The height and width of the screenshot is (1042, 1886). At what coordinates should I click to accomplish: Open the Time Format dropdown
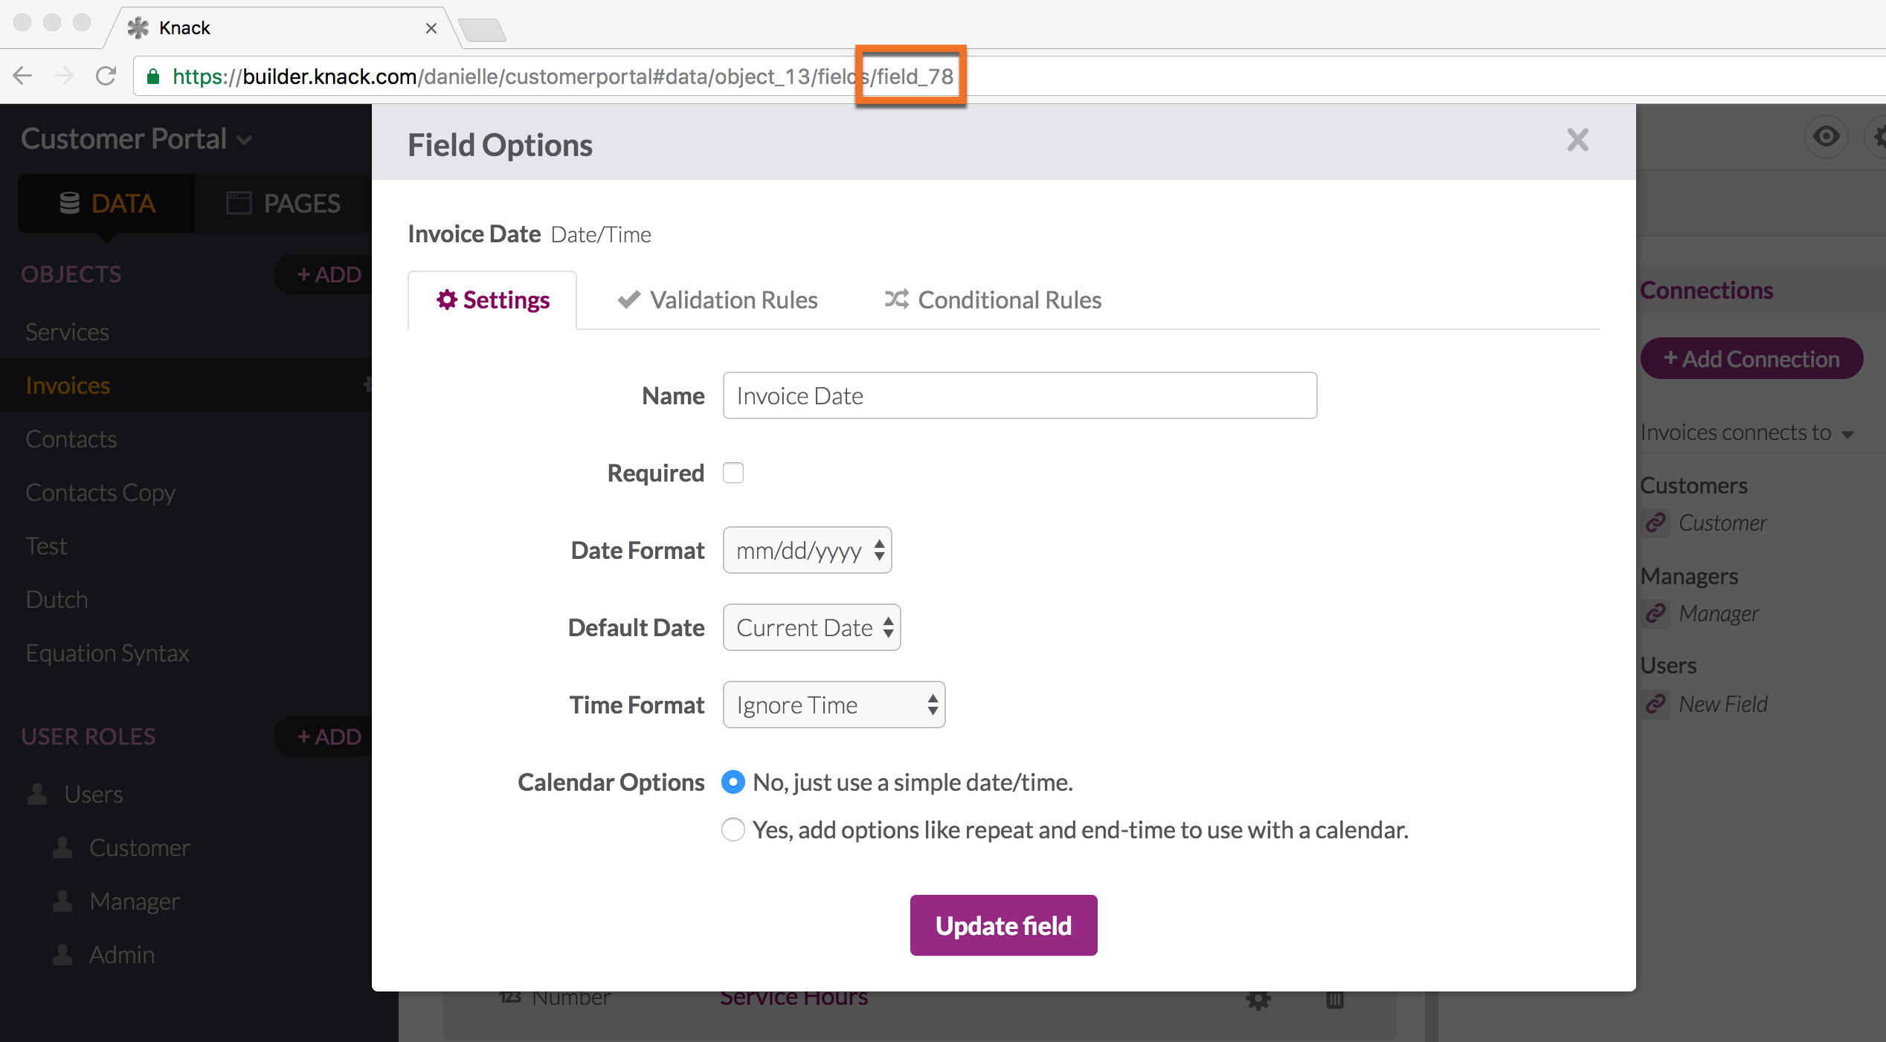tap(834, 705)
